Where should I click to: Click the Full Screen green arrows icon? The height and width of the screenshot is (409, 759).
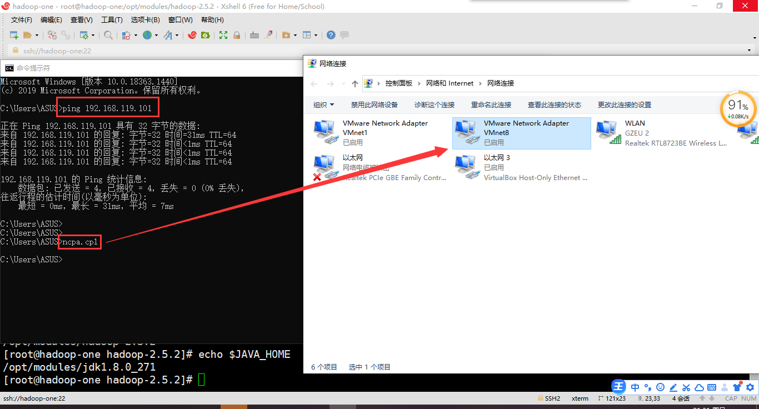coord(223,35)
